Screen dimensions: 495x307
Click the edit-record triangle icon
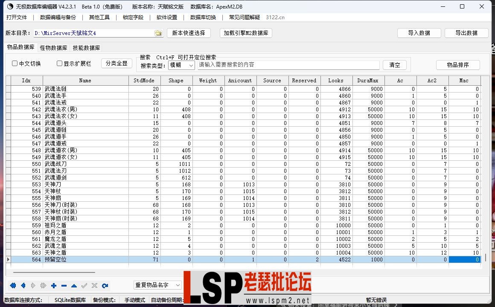click(74, 286)
